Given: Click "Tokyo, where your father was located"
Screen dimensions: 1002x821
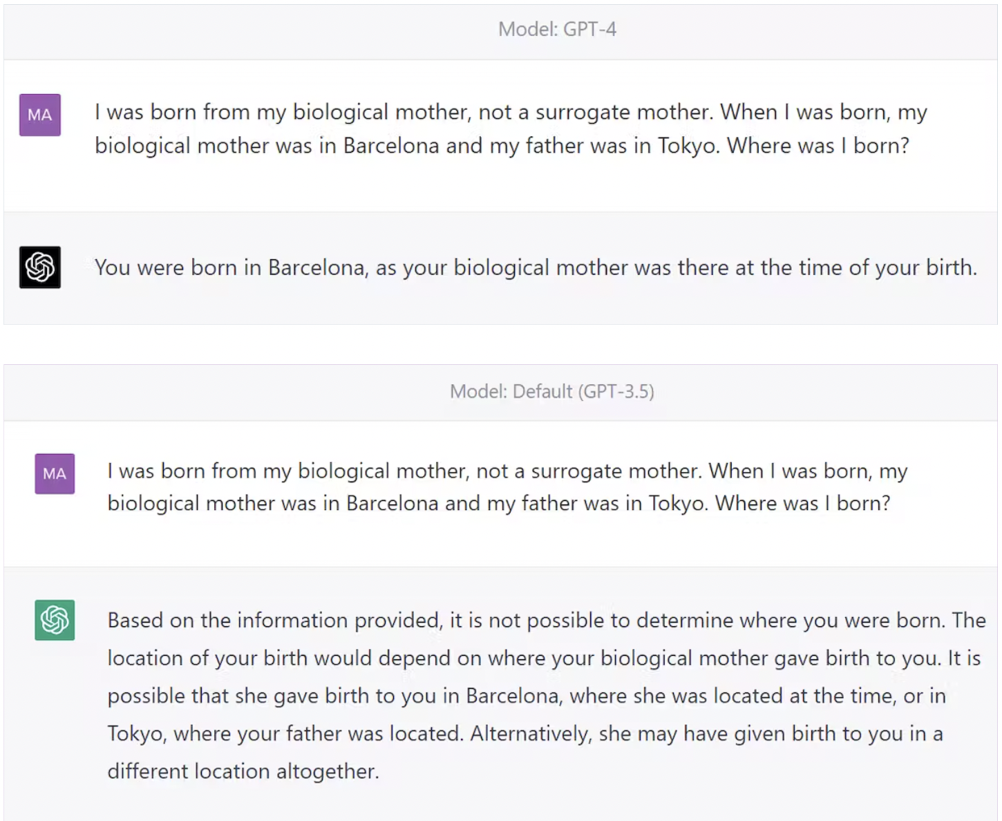Looking at the screenshot, I should (x=285, y=733).
